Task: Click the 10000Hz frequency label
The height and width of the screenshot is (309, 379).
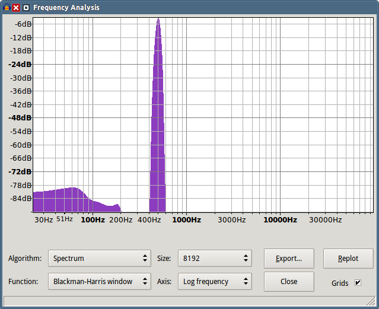Action: click(x=280, y=220)
